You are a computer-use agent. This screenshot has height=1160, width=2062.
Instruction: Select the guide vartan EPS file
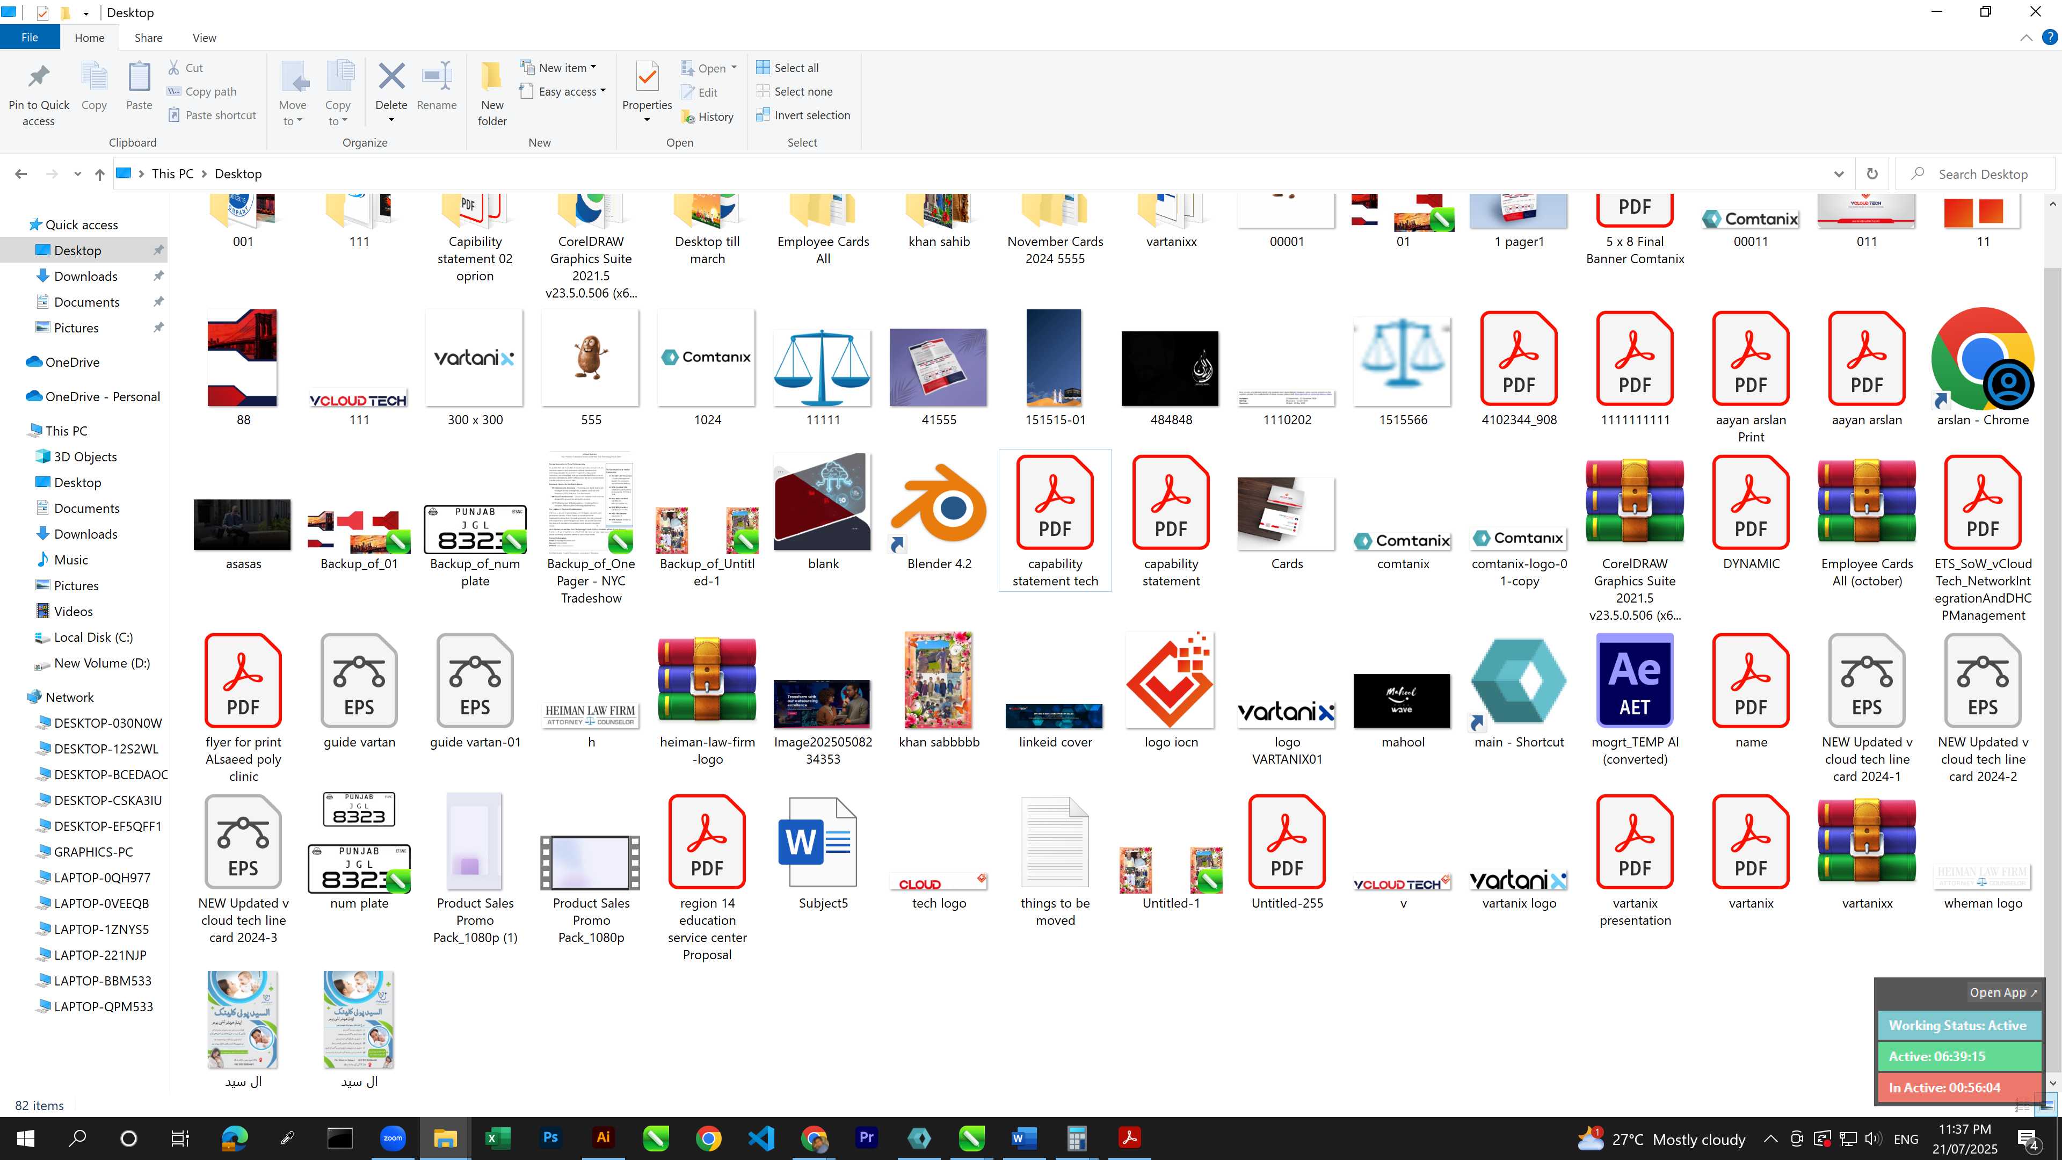tap(359, 680)
